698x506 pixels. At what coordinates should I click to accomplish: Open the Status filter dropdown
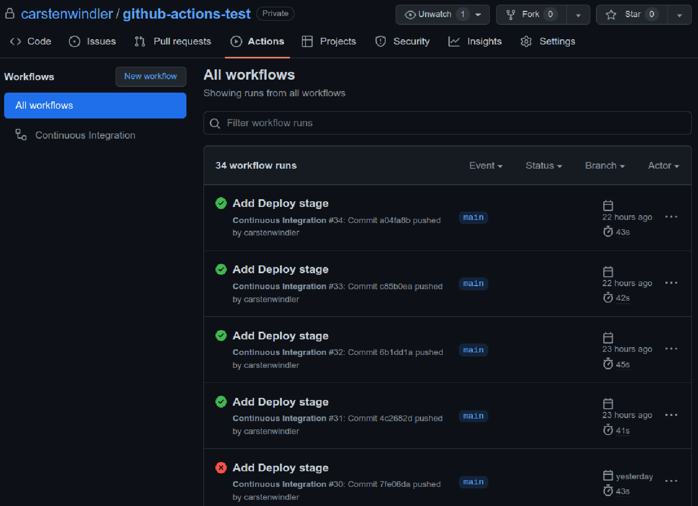point(544,166)
